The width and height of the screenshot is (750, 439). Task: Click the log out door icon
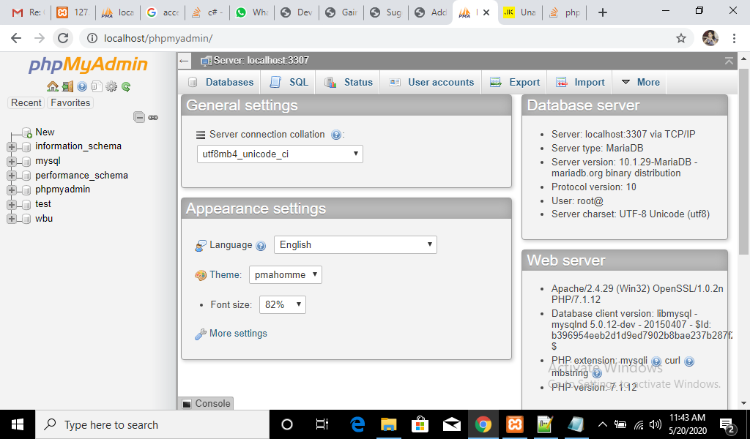(x=67, y=86)
